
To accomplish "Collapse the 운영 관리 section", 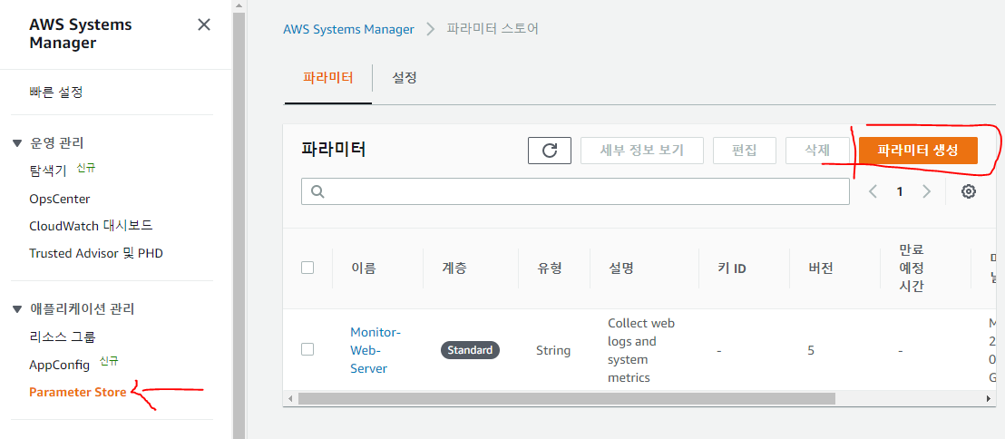I will pyautogui.click(x=18, y=142).
